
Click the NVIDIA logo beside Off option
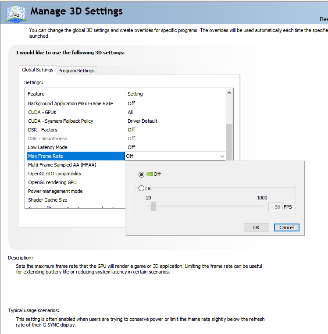pos(150,174)
